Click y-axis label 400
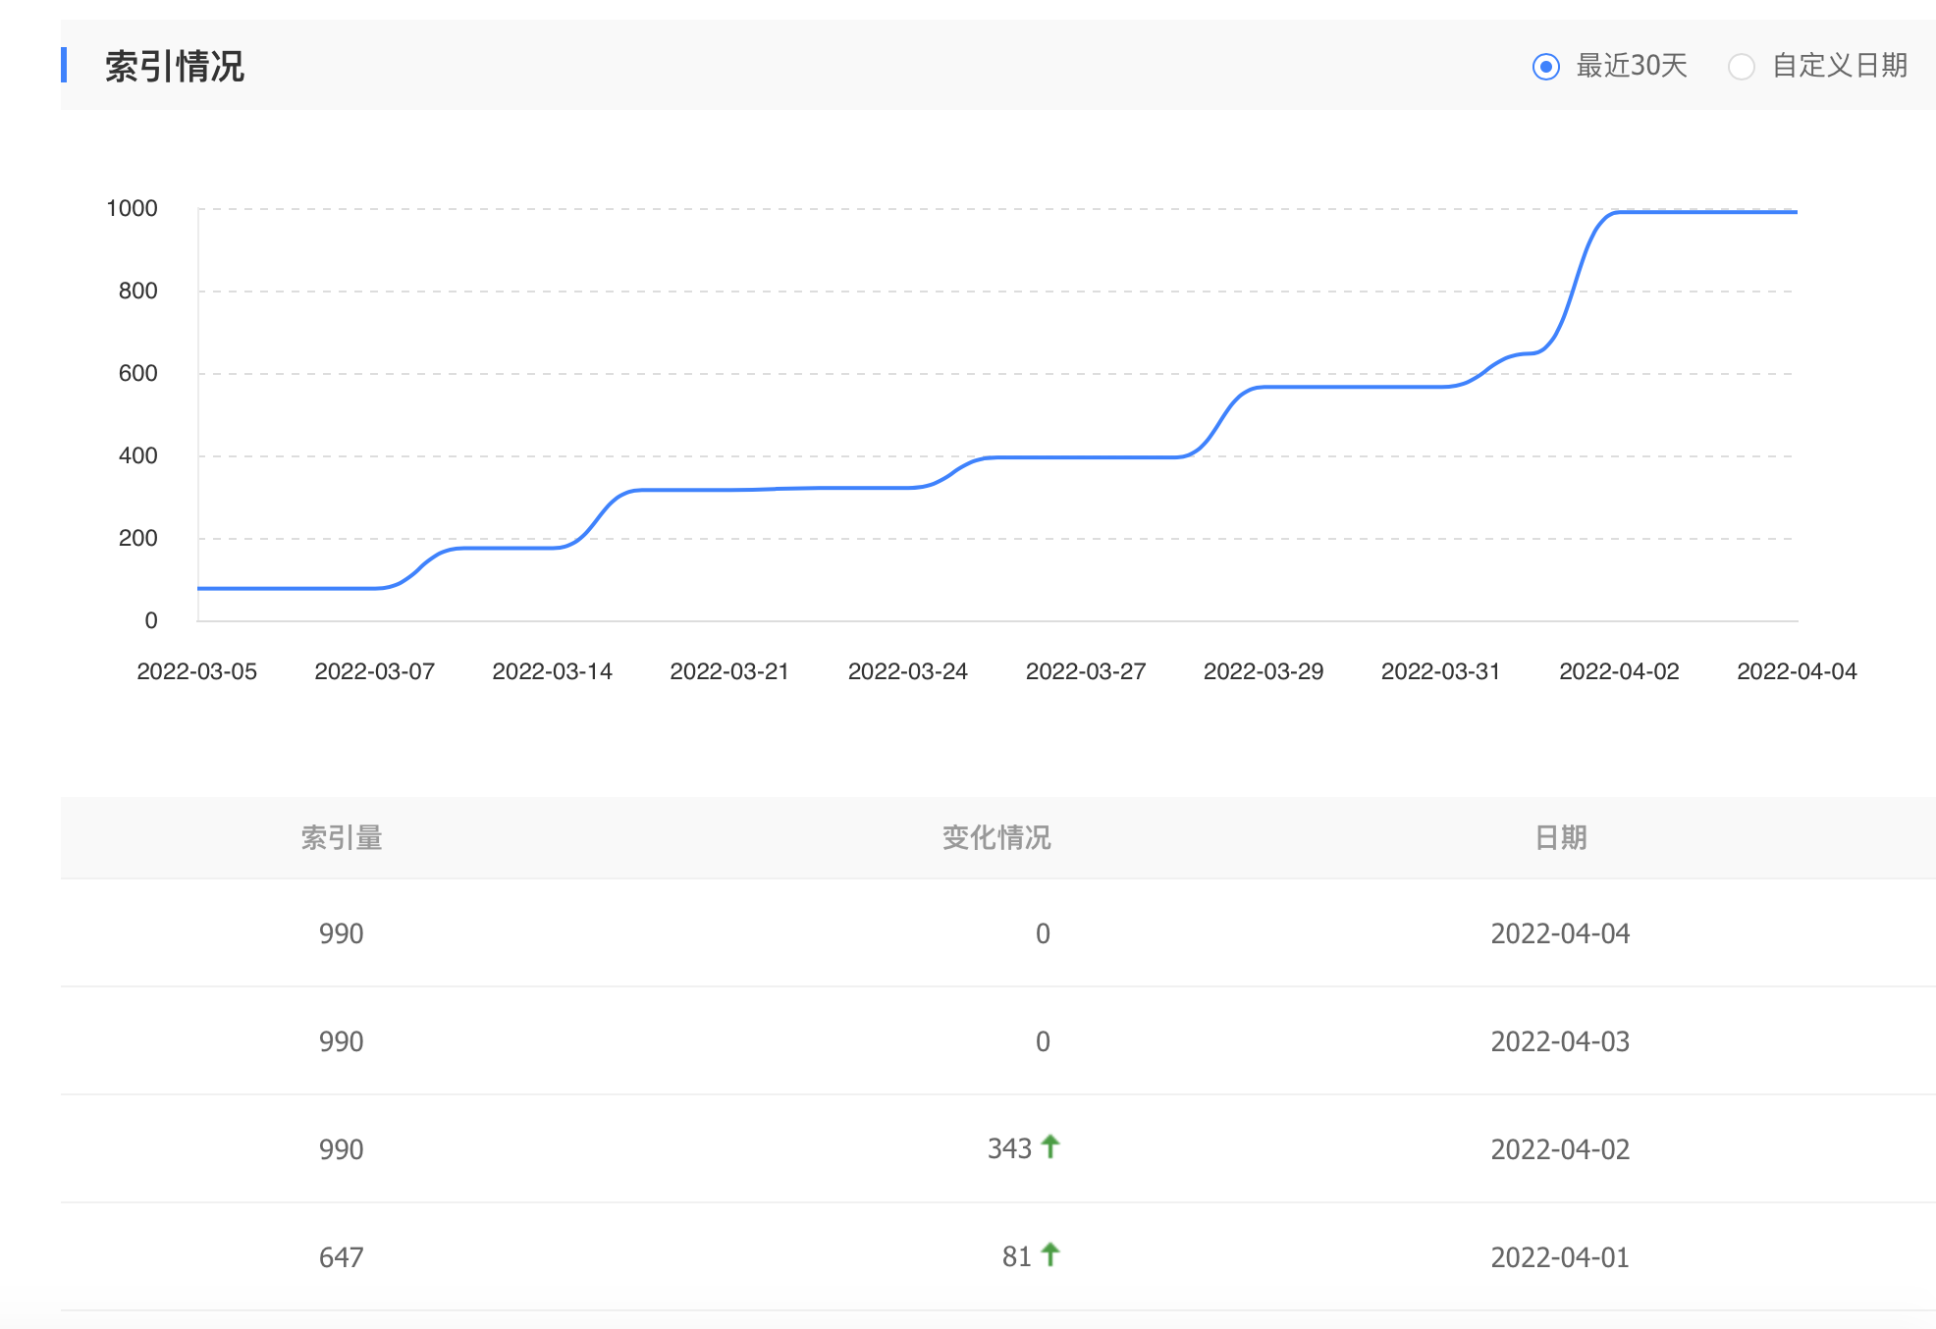The image size is (1936, 1329). [x=137, y=455]
